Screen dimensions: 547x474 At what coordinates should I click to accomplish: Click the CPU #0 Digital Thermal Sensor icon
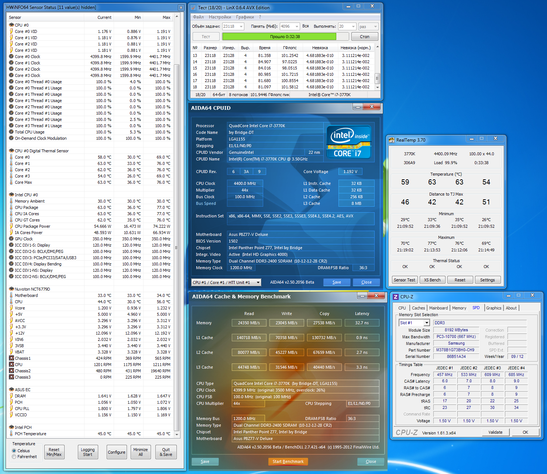(x=11, y=151)
